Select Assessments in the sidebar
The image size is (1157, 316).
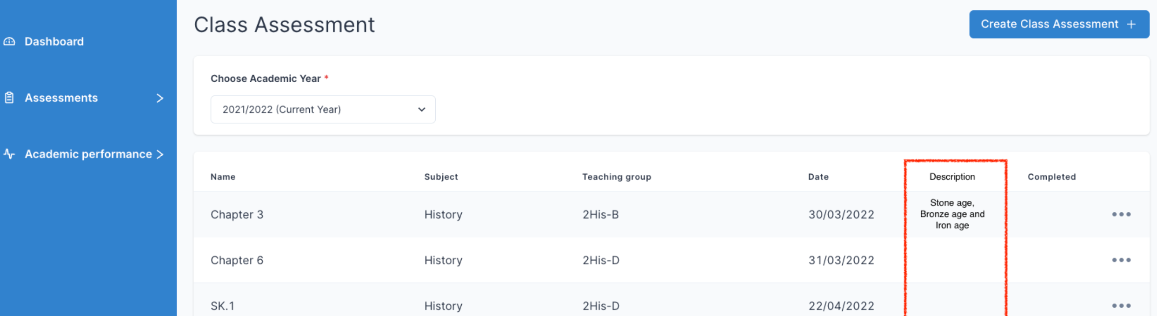[61, 98]
